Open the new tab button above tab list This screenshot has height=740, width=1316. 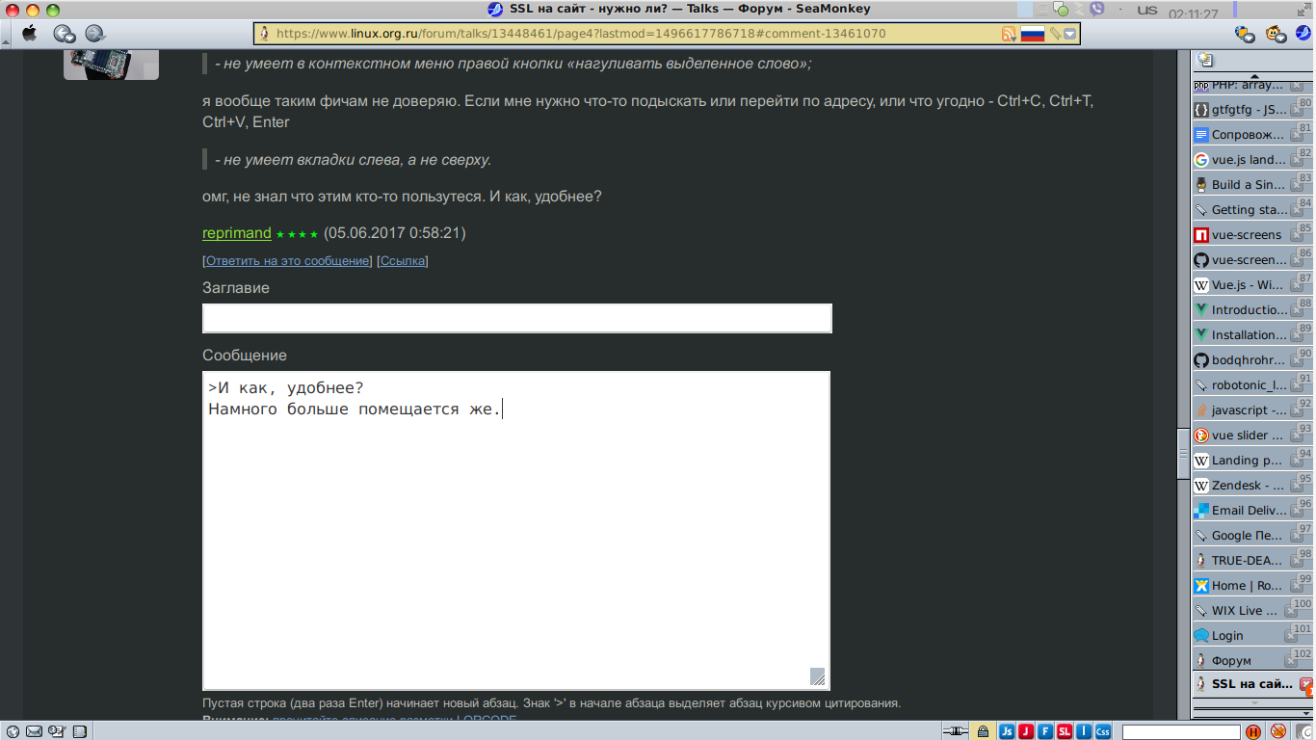coord(1204,60)
